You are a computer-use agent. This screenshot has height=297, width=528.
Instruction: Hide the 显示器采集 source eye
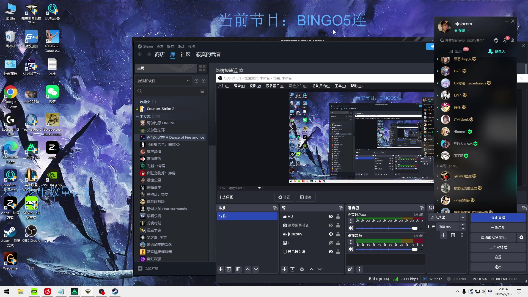click(x=331, y=252)
